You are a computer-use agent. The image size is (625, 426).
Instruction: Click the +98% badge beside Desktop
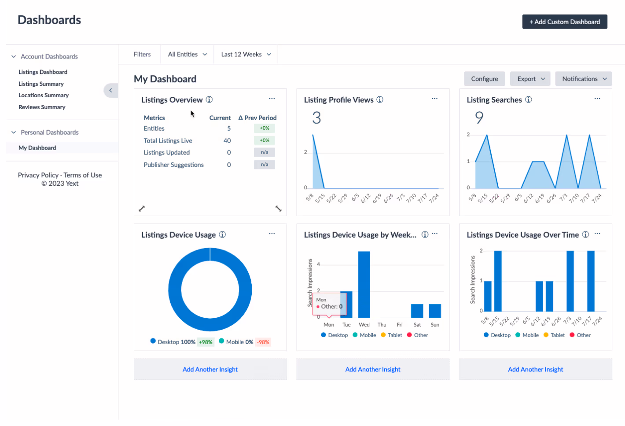[206, 342]
